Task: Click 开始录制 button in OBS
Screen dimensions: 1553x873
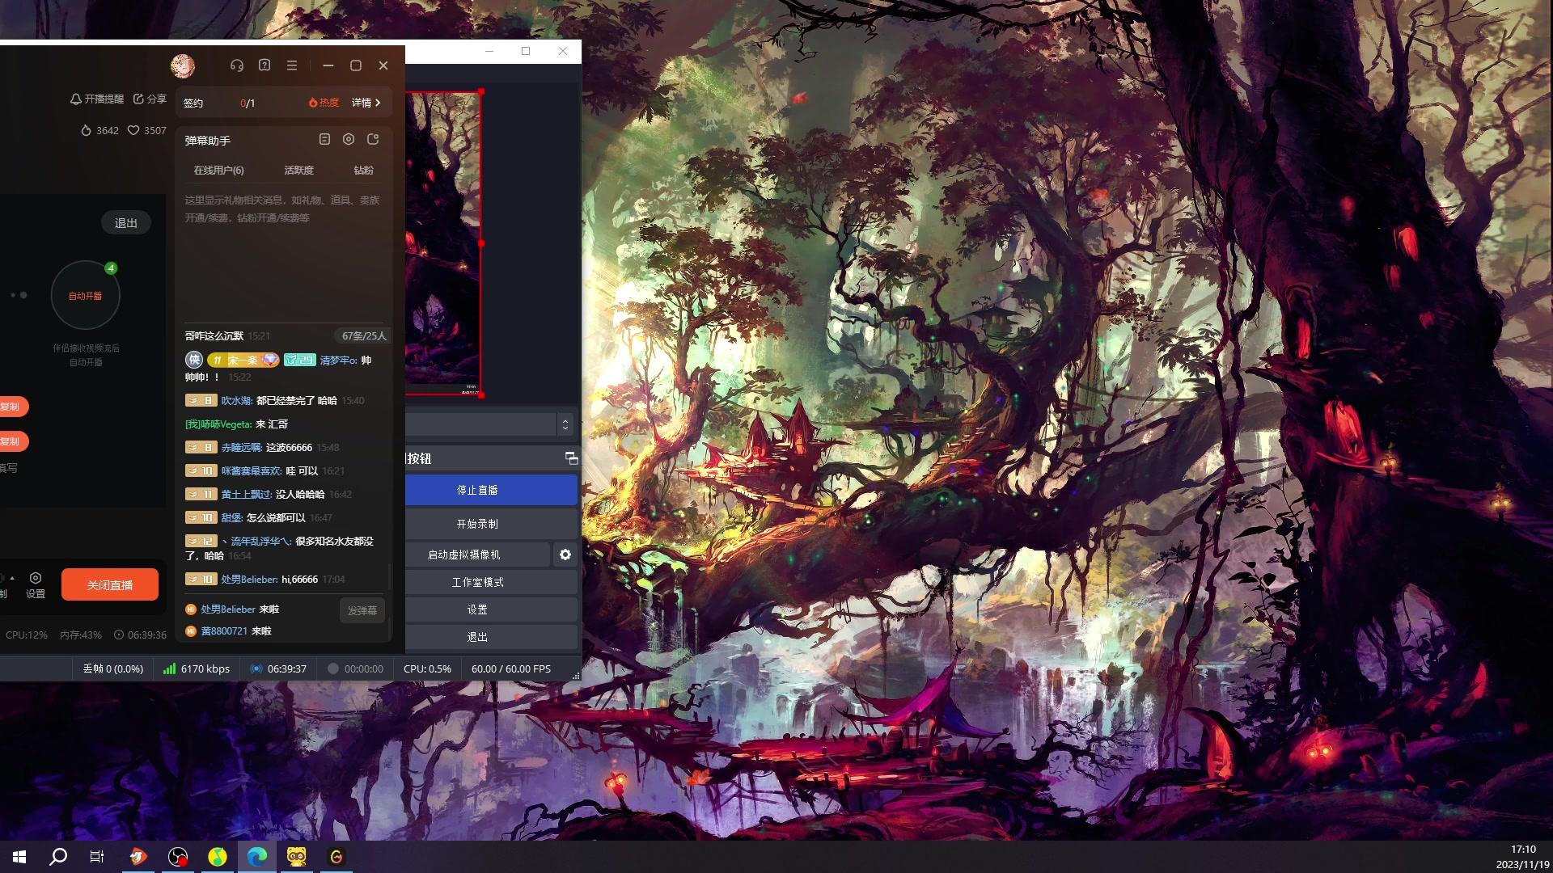Action: point(477,524)
